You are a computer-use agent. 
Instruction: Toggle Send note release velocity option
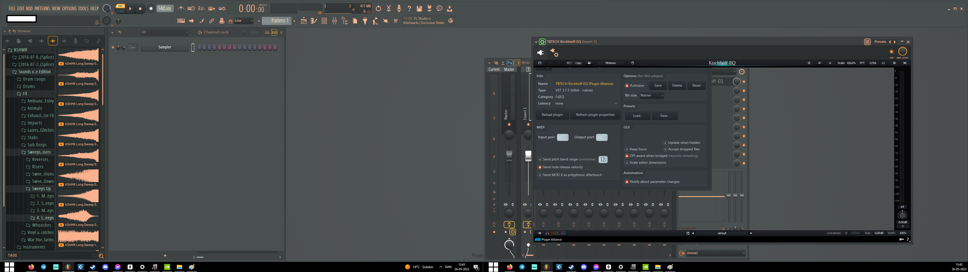point(560,167)
